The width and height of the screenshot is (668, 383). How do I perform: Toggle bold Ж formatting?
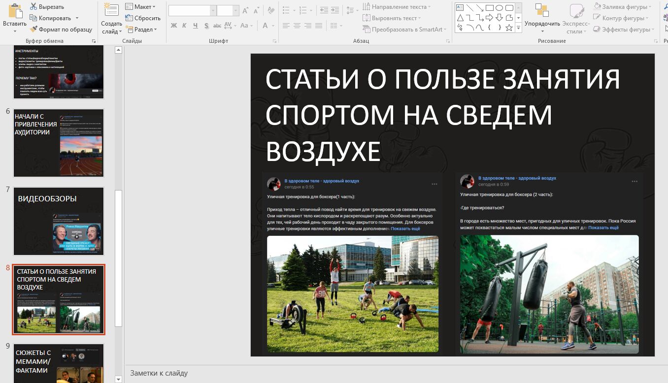coord(173,26)
